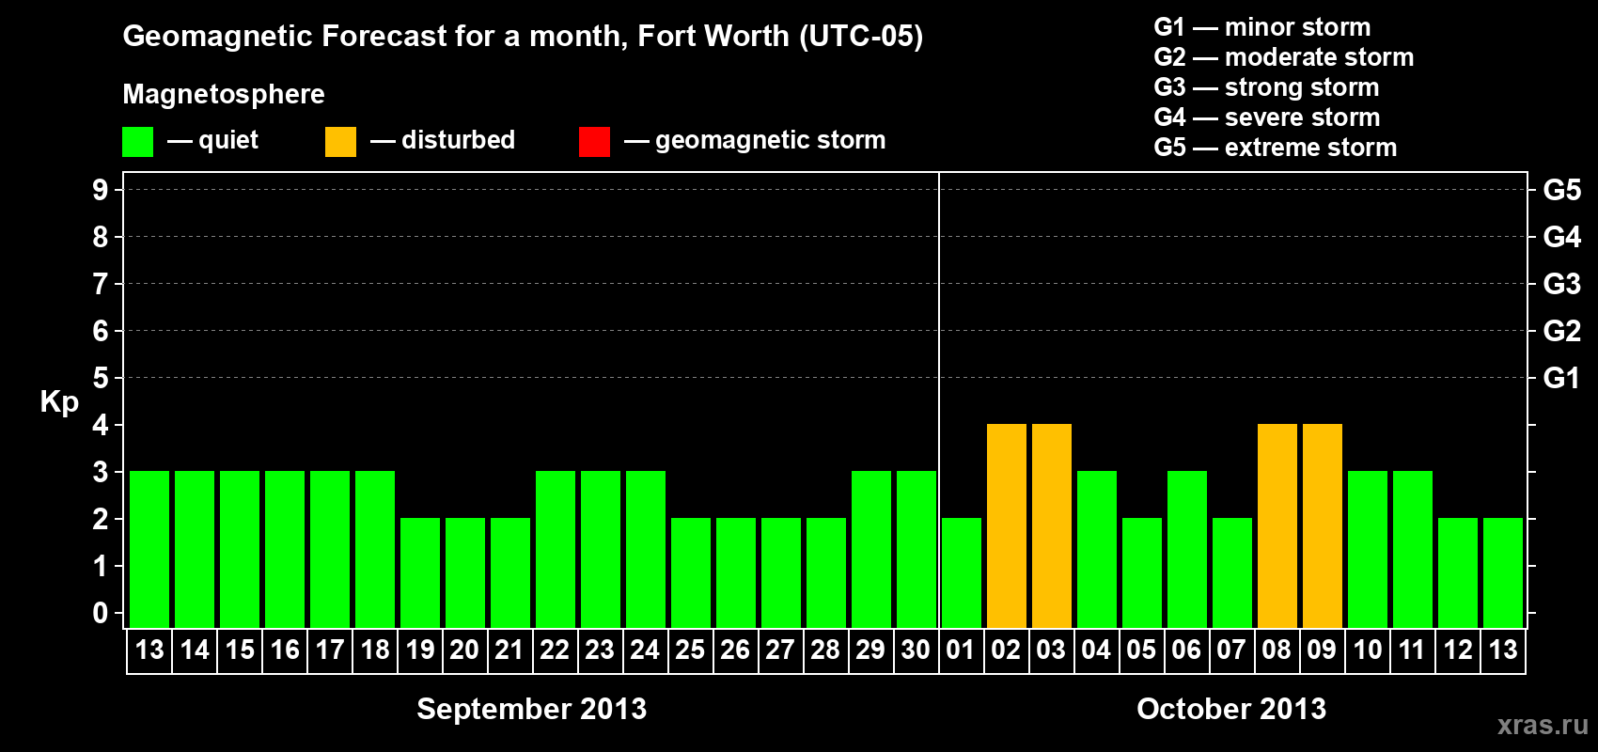Click the date label 14 in September
The height and width of the screenshot is (752, 1598).
(x=195, y=650)
